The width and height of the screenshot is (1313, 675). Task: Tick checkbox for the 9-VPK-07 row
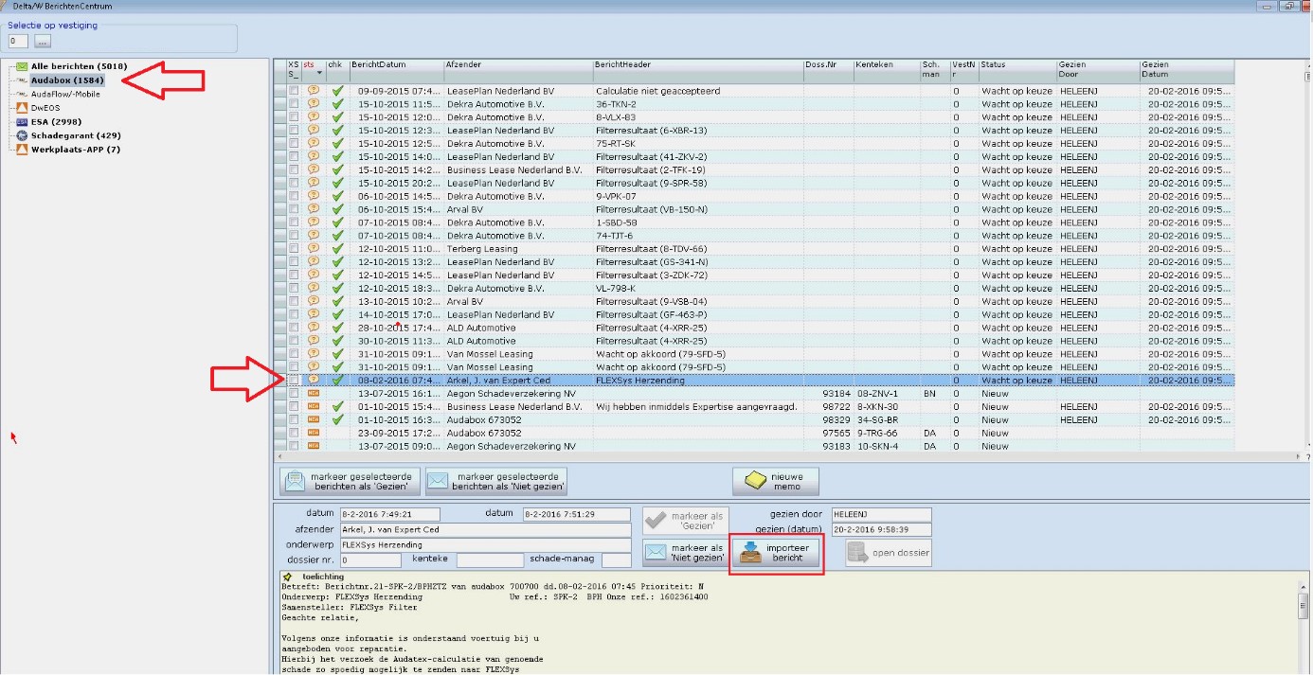point(294,196)
